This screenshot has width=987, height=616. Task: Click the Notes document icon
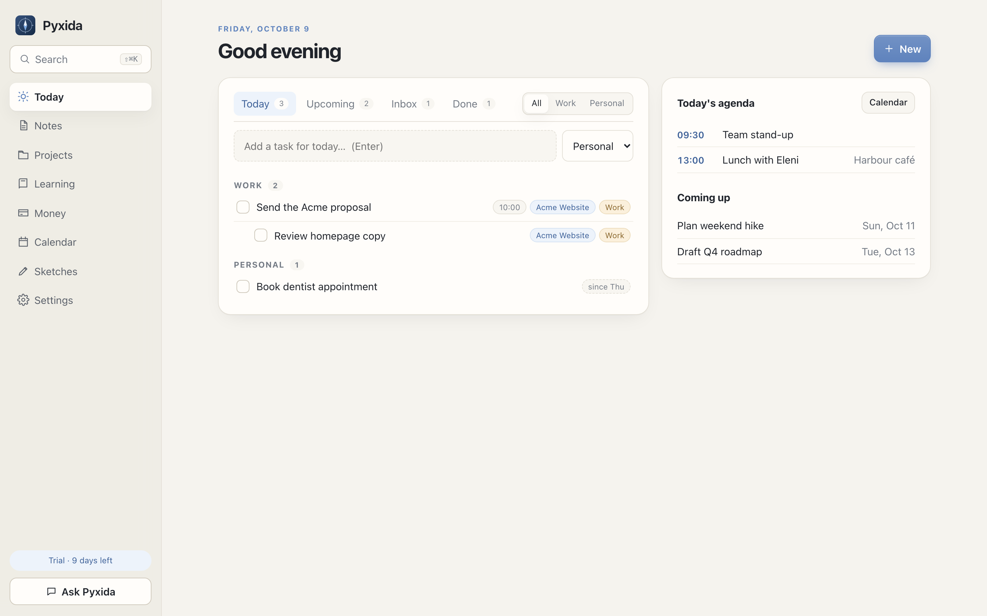tap(24, 126)
